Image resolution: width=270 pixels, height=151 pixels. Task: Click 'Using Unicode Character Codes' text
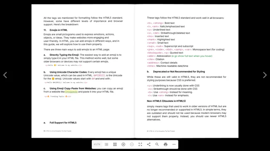coord(69,72)
